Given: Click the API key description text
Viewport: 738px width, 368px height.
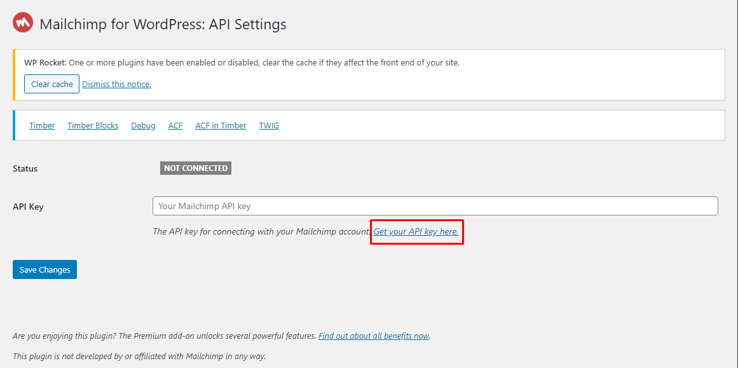Looking at the screenshot, I should (262, 231).
